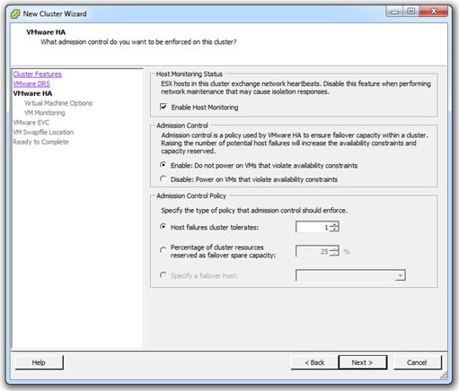Viewport: 459px width, 391px height.
Task: Select VM Monitoring step
Action: pos(45,113)
